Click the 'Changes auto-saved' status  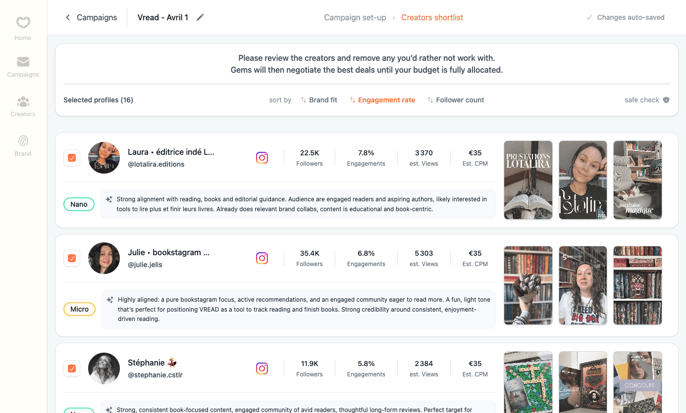coord(625,17)
